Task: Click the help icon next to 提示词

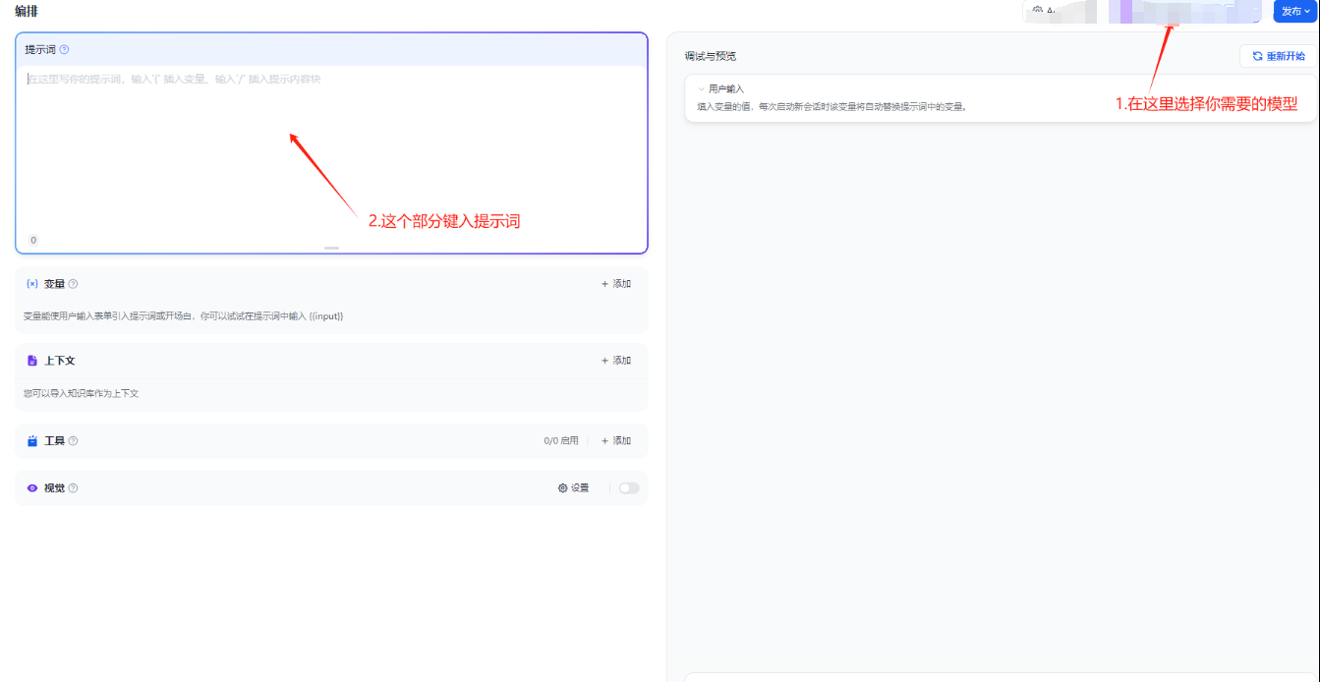Action: [64, 49]
